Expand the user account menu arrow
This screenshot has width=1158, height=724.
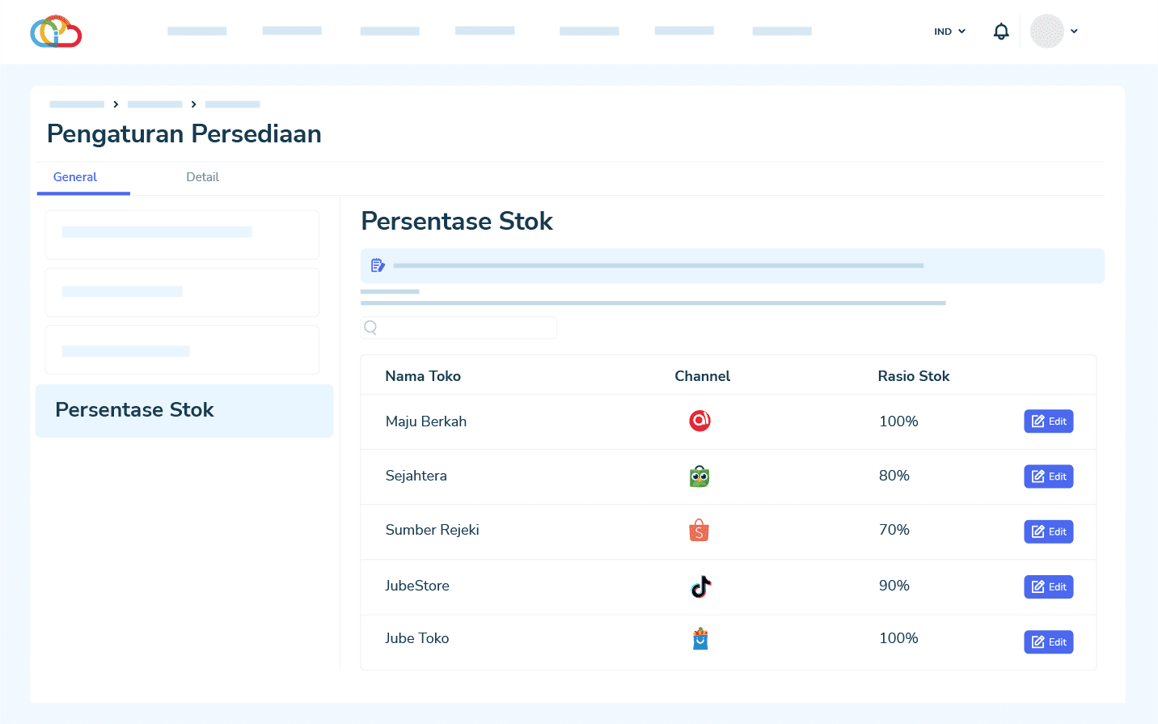coord(1074,32)
